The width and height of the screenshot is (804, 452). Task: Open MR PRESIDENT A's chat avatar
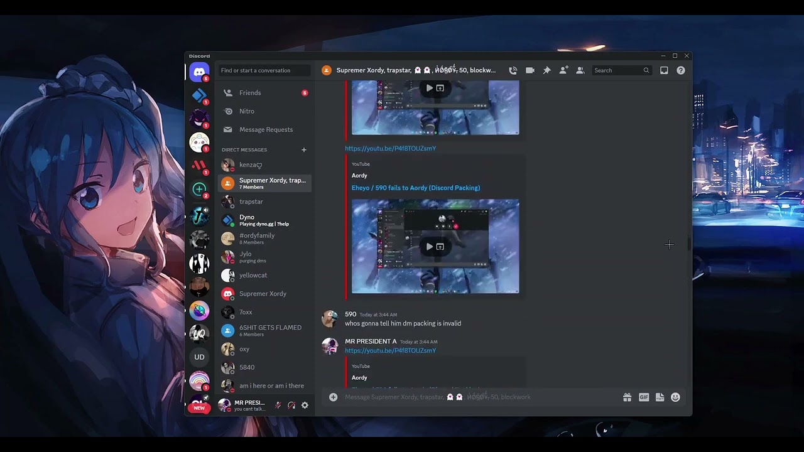(330, 347)
